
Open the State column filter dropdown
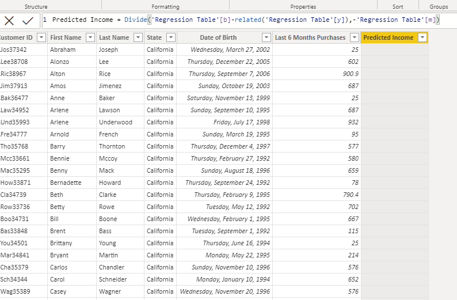pos(171,37)
